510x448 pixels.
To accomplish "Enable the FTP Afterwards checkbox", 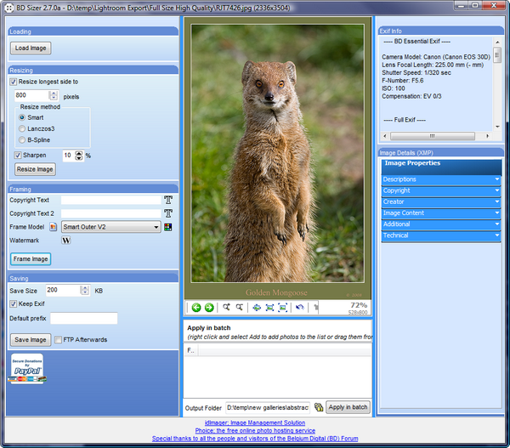I will click(58, 340).
